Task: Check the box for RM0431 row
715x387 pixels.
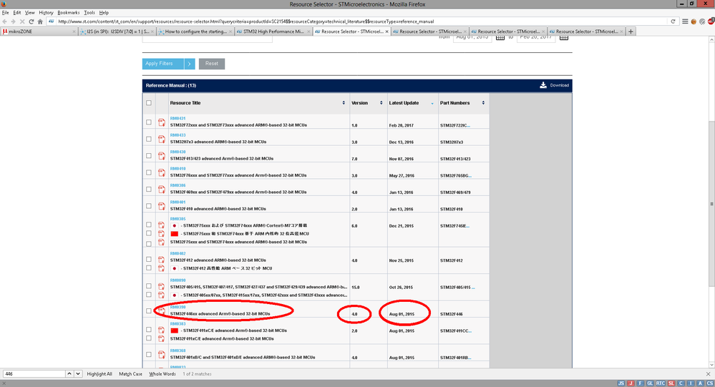Action: (149, 122)
